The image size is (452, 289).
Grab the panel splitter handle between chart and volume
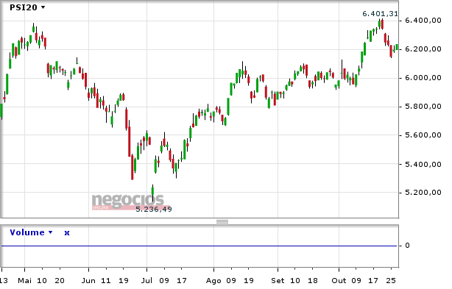[x=222, y=221]
